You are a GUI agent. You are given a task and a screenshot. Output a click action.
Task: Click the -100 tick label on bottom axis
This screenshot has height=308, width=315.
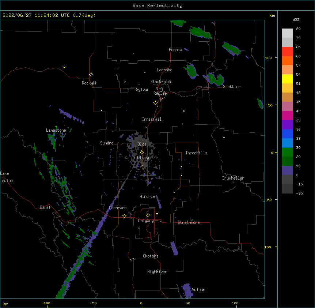coord(46,303)
